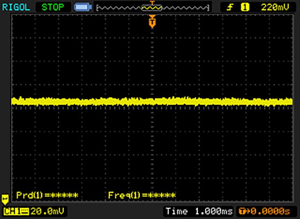Screen dimensions: 300x219
Task: Click the Prd(1) period measurement readout
Action: [x=47, y=195]
